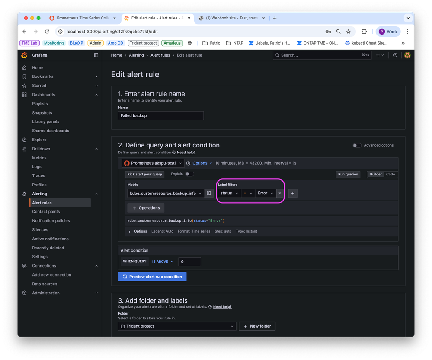432x360 pixels.
Task: Open the Need help link in section 2
Action: 186,152
